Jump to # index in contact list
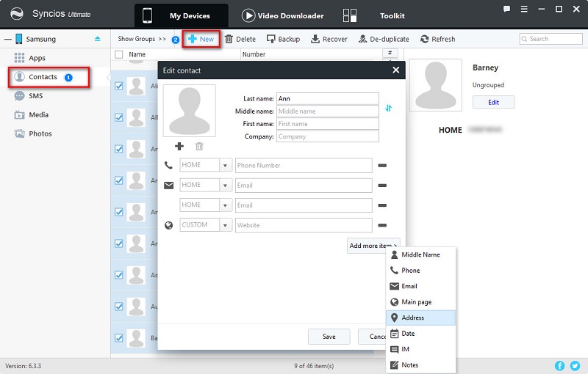 [390, 53]
